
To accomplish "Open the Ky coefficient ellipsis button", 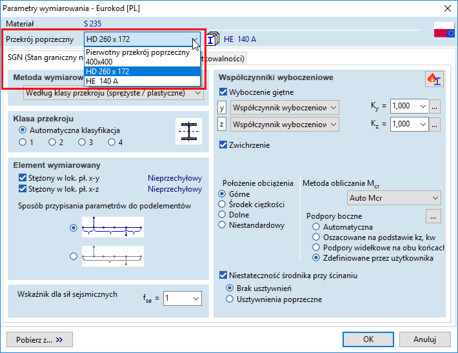I will [x=435, y=106].
